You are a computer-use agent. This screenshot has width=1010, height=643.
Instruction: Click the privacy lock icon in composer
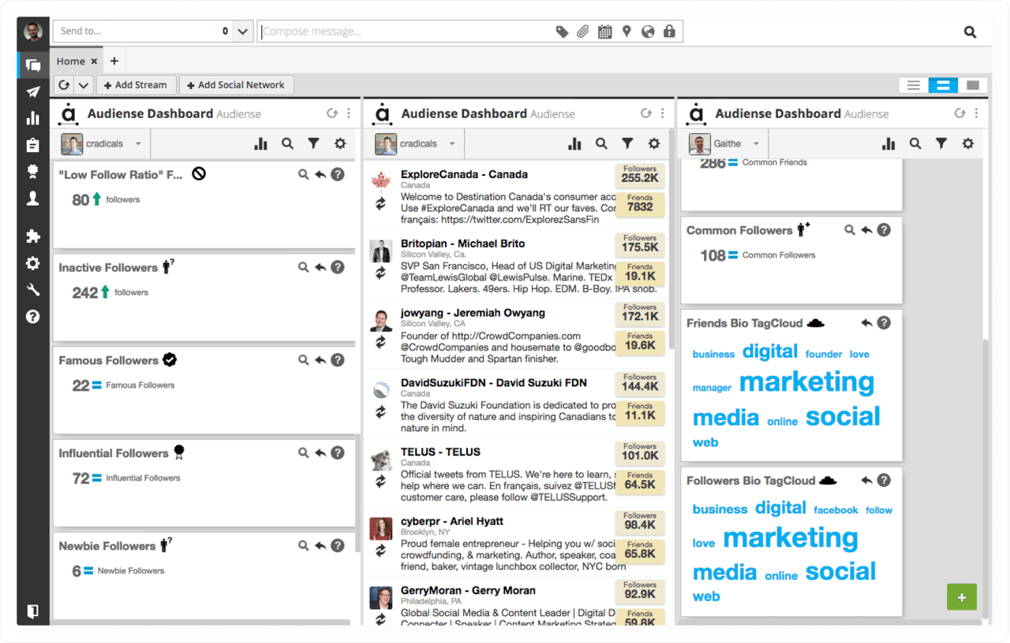click(x=669, y=32)
